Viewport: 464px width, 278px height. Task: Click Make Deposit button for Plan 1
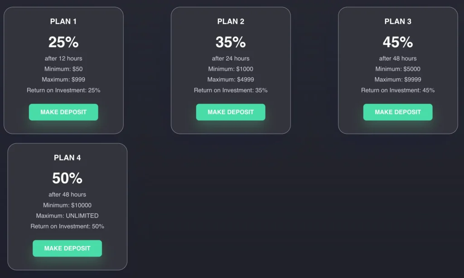point(63,112)
